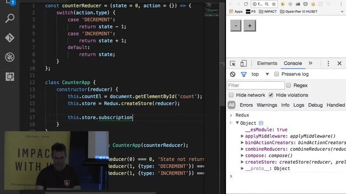The height and width of the screenshot is (194, 346).
Task: Focus the console Filter text field
Action: point(256,85)
